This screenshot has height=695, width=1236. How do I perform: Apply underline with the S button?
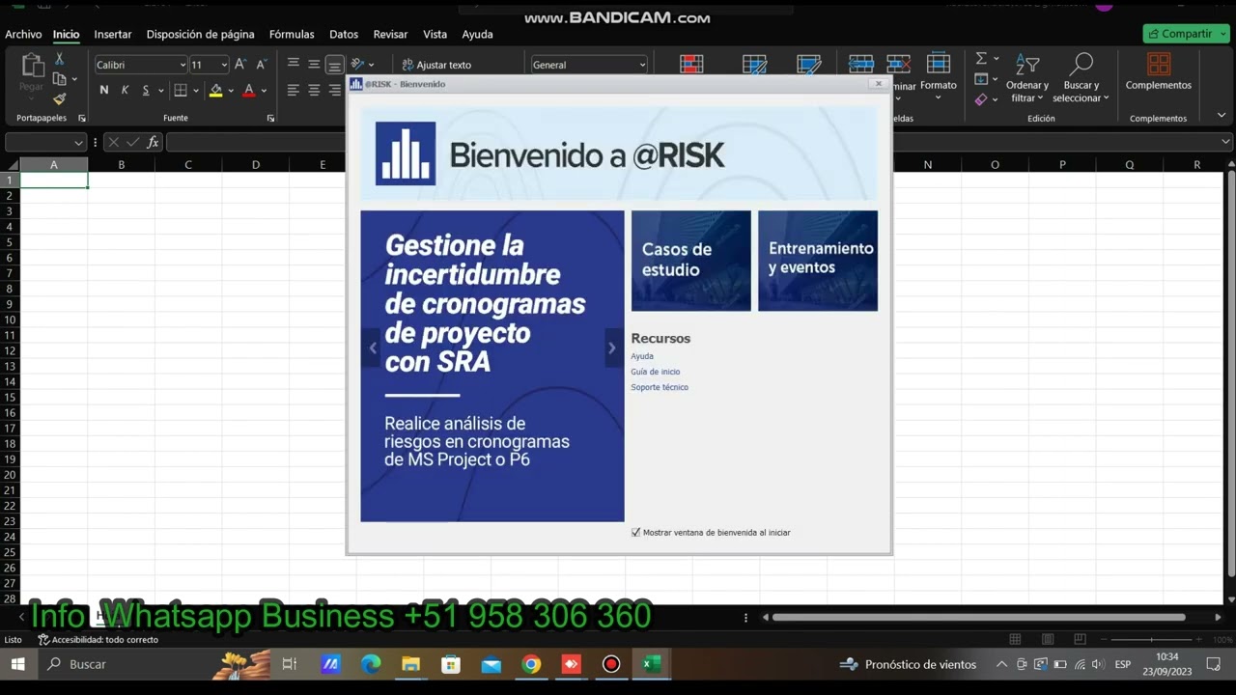[146, 91]
